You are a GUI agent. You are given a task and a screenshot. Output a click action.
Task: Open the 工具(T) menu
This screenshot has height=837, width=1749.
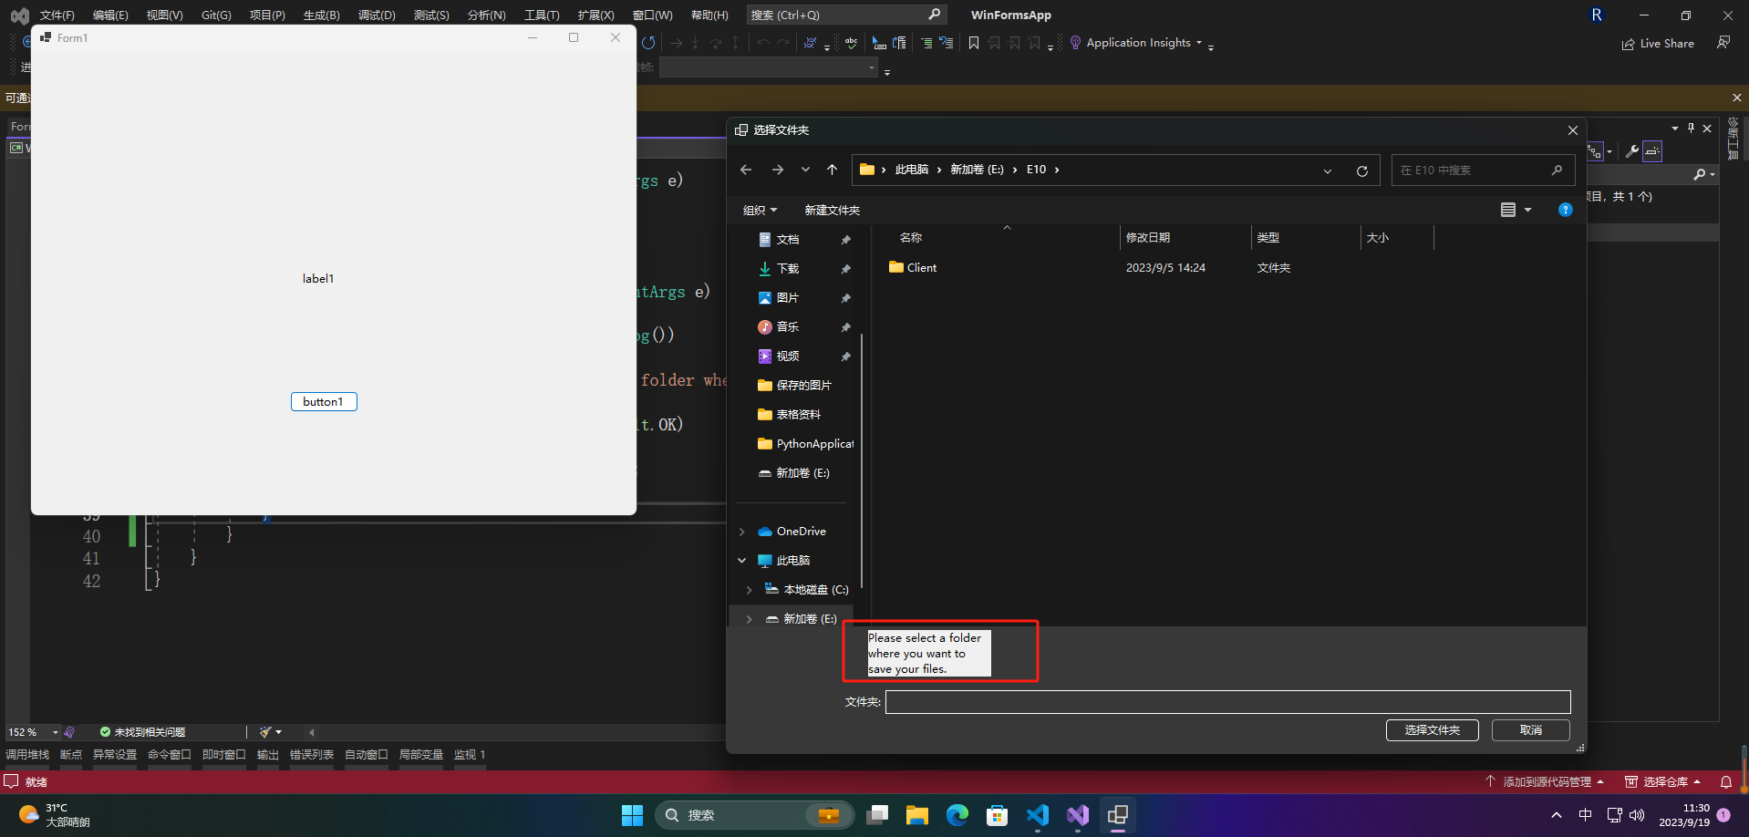pyautogui.click(x=542, y=15)
